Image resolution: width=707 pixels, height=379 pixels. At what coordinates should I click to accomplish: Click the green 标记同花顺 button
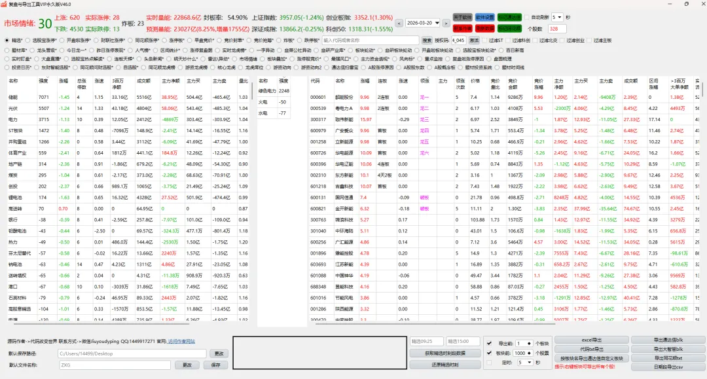pos(509,28)
